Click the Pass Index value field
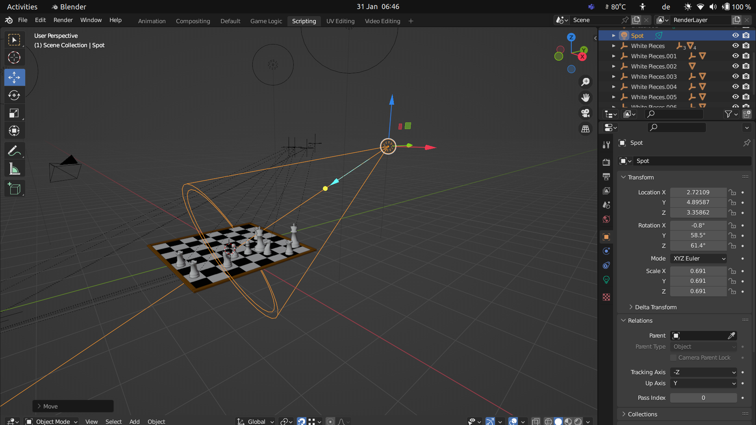Image resolution: width=756 pixels, height=425 pixels. tap(703, 398)
